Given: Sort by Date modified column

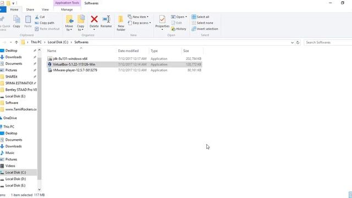Looking at the screenshot, I should (x=128, y=51).
